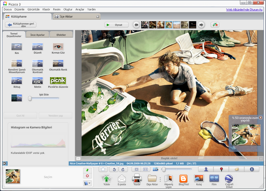Select the black filmstrip thumbnail

point(192,25)
